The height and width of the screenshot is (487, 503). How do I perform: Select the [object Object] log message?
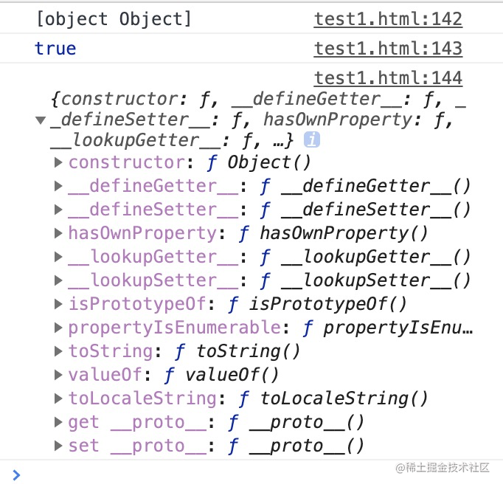(x=114, y=19)
